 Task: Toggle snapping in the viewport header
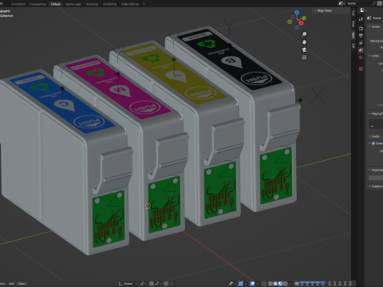[x=151, y=284]
